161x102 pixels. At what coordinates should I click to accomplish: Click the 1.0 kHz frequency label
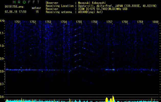[2, 46]
